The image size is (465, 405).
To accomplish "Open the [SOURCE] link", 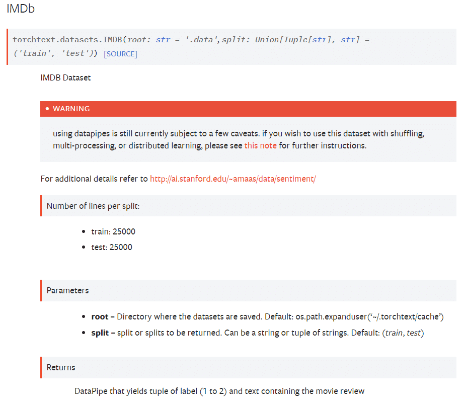I will (x=120, y=54).
